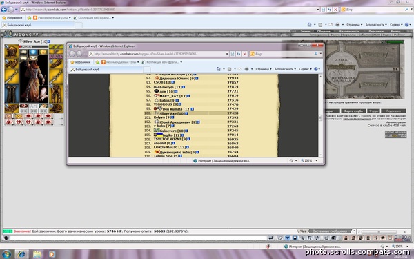Click info icon beside Don Rumata [12]
This screenshot has height=259, width=414.
tap(193, 109)
